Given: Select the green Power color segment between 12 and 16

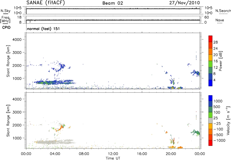Looking at the screenshot, I should pyautogui.click(x=210, y=64).
